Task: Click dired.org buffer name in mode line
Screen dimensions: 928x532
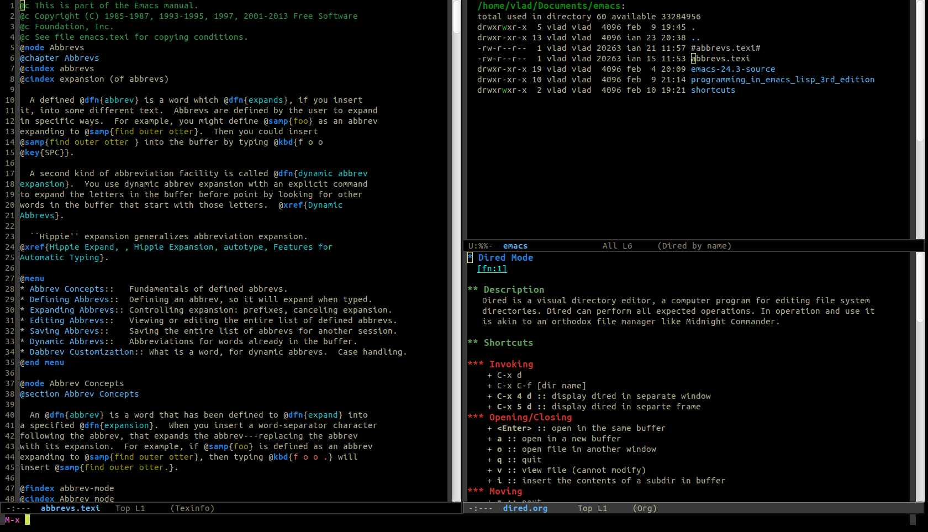Action: (525, 508)
